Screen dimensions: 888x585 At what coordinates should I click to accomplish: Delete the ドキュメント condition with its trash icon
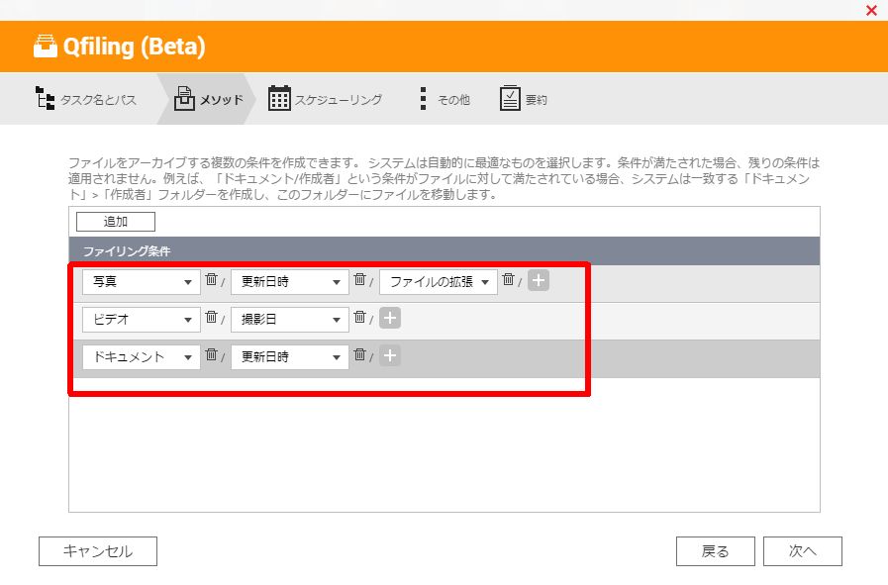pos(211,354)
